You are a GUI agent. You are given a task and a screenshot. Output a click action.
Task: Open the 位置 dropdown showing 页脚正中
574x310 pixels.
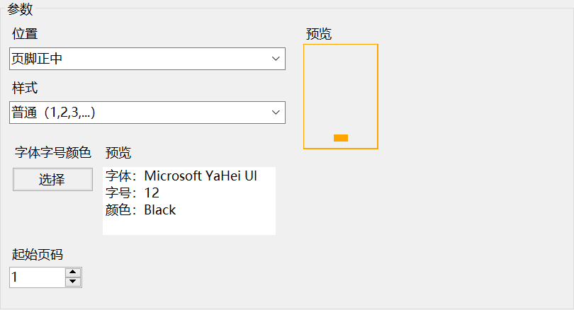[x=147, y=59]
